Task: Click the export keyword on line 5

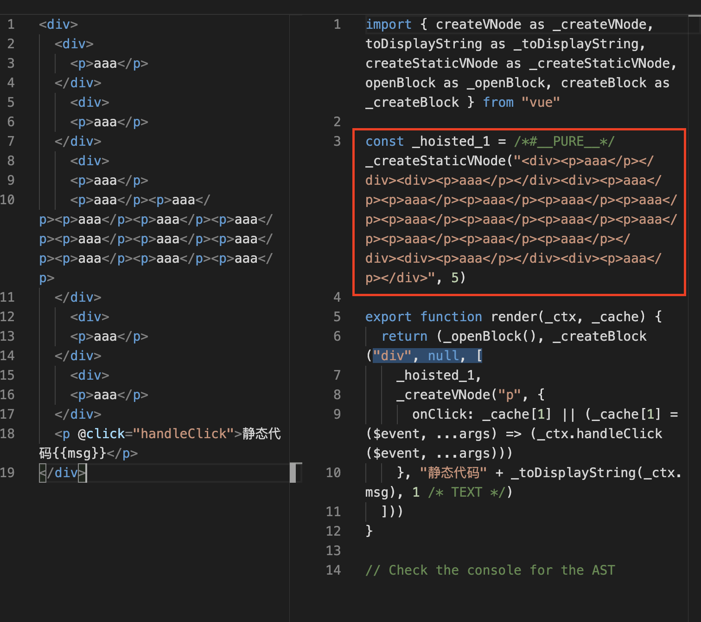Action: [389, 317]
